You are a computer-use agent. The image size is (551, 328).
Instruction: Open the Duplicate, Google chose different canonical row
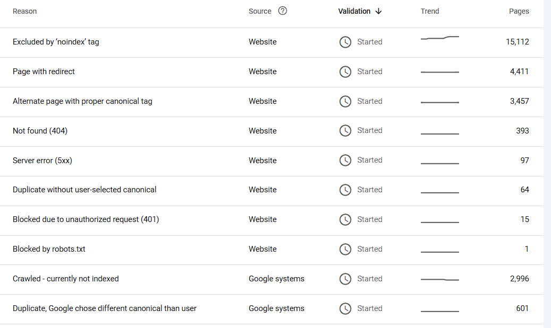(x=105, y=308)
